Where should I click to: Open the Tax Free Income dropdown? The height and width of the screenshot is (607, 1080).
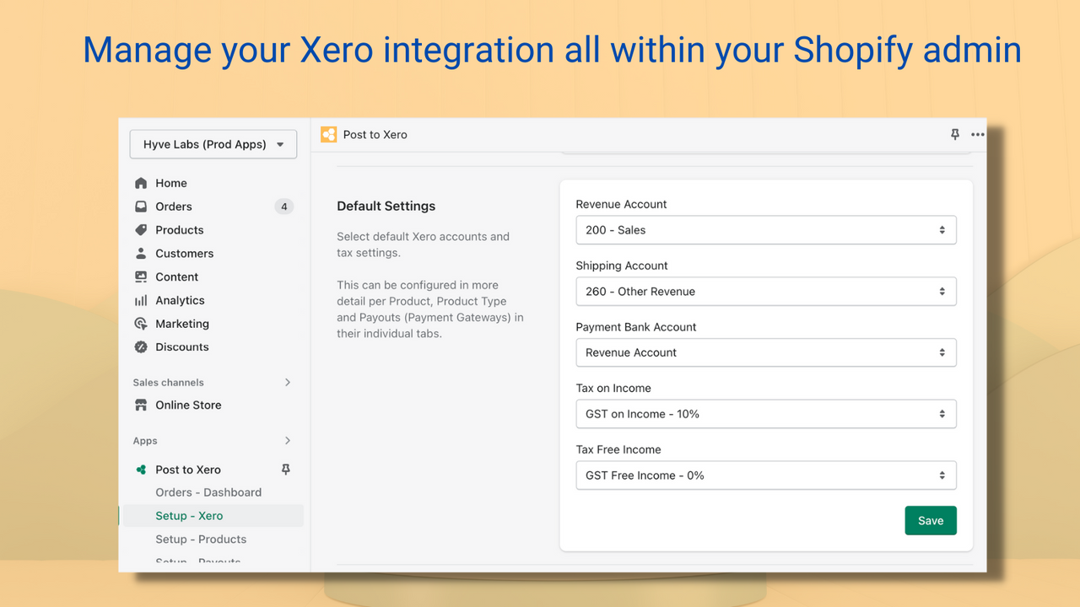pos(766,475)
